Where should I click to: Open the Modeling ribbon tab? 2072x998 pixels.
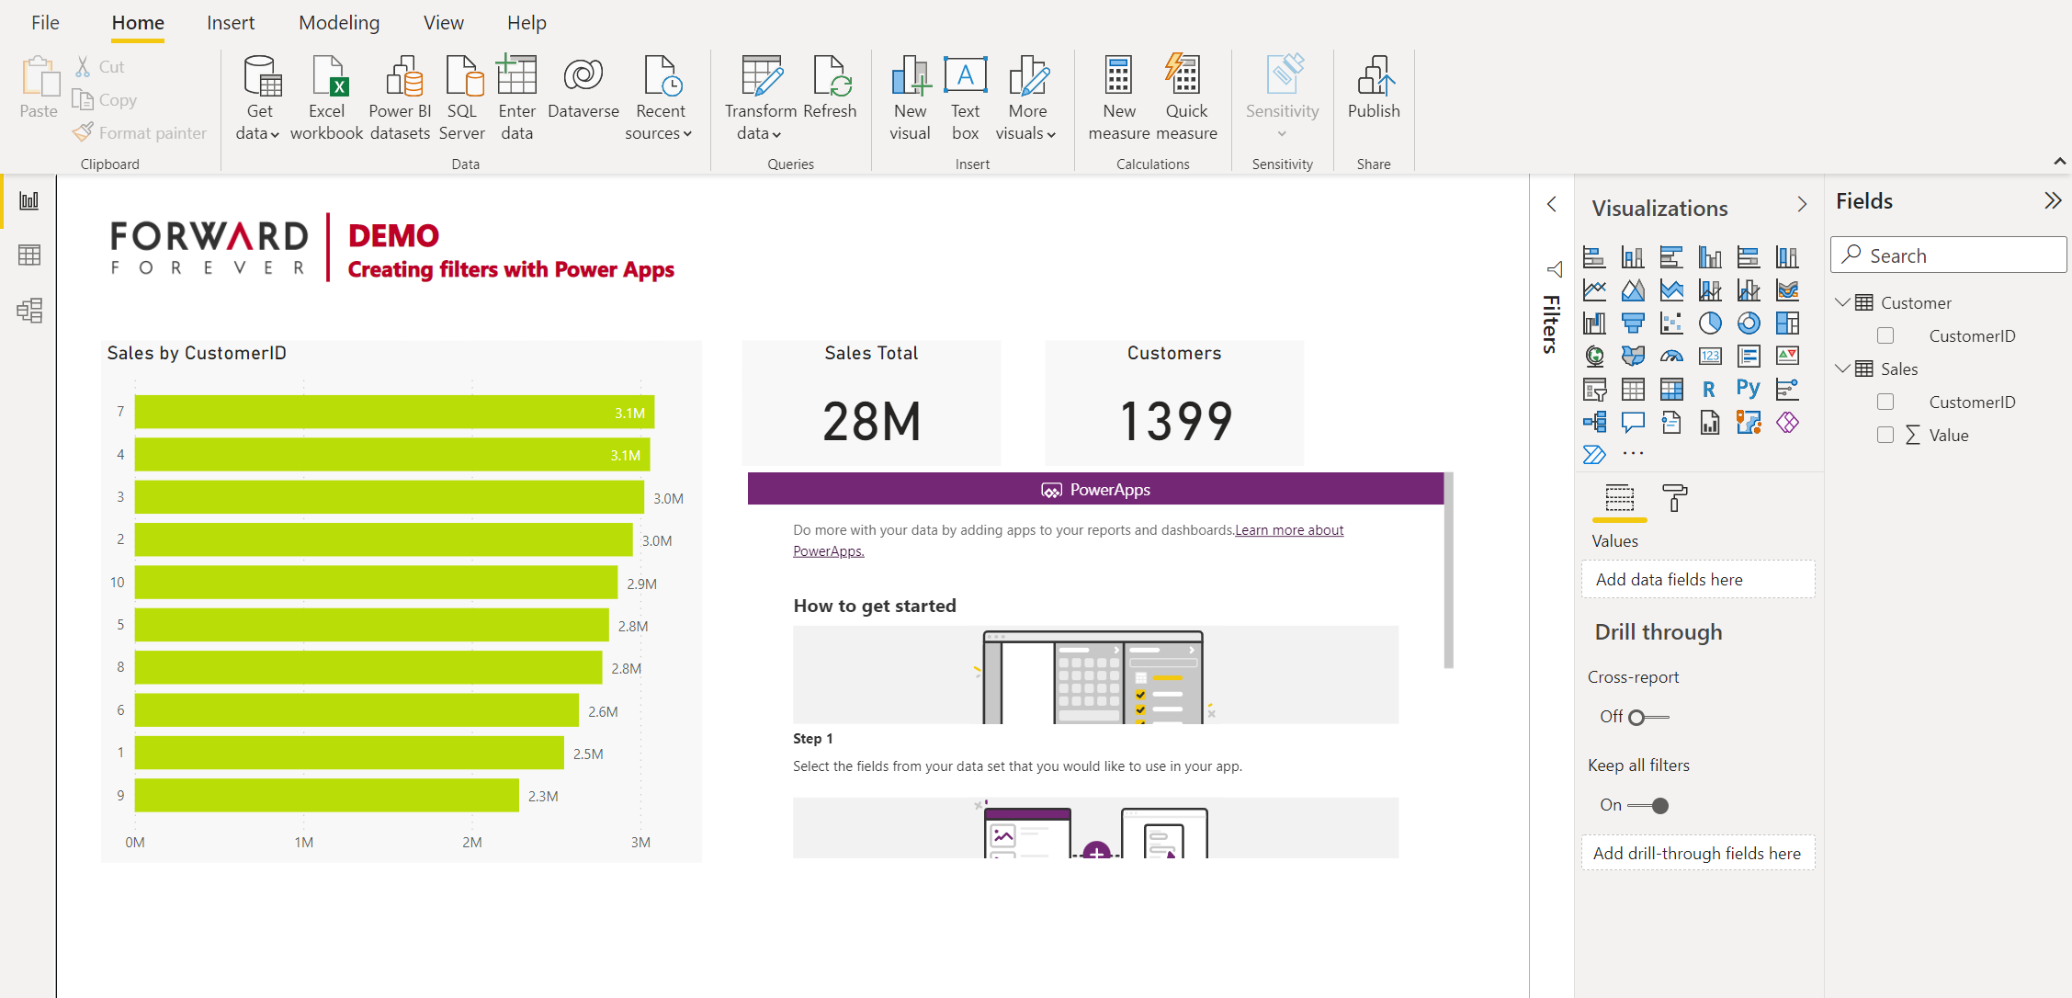coord(338,23)
